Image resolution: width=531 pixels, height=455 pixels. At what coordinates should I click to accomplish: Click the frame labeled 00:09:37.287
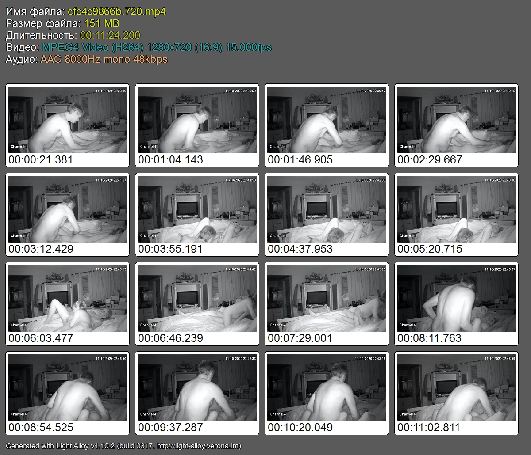(197, 387)
